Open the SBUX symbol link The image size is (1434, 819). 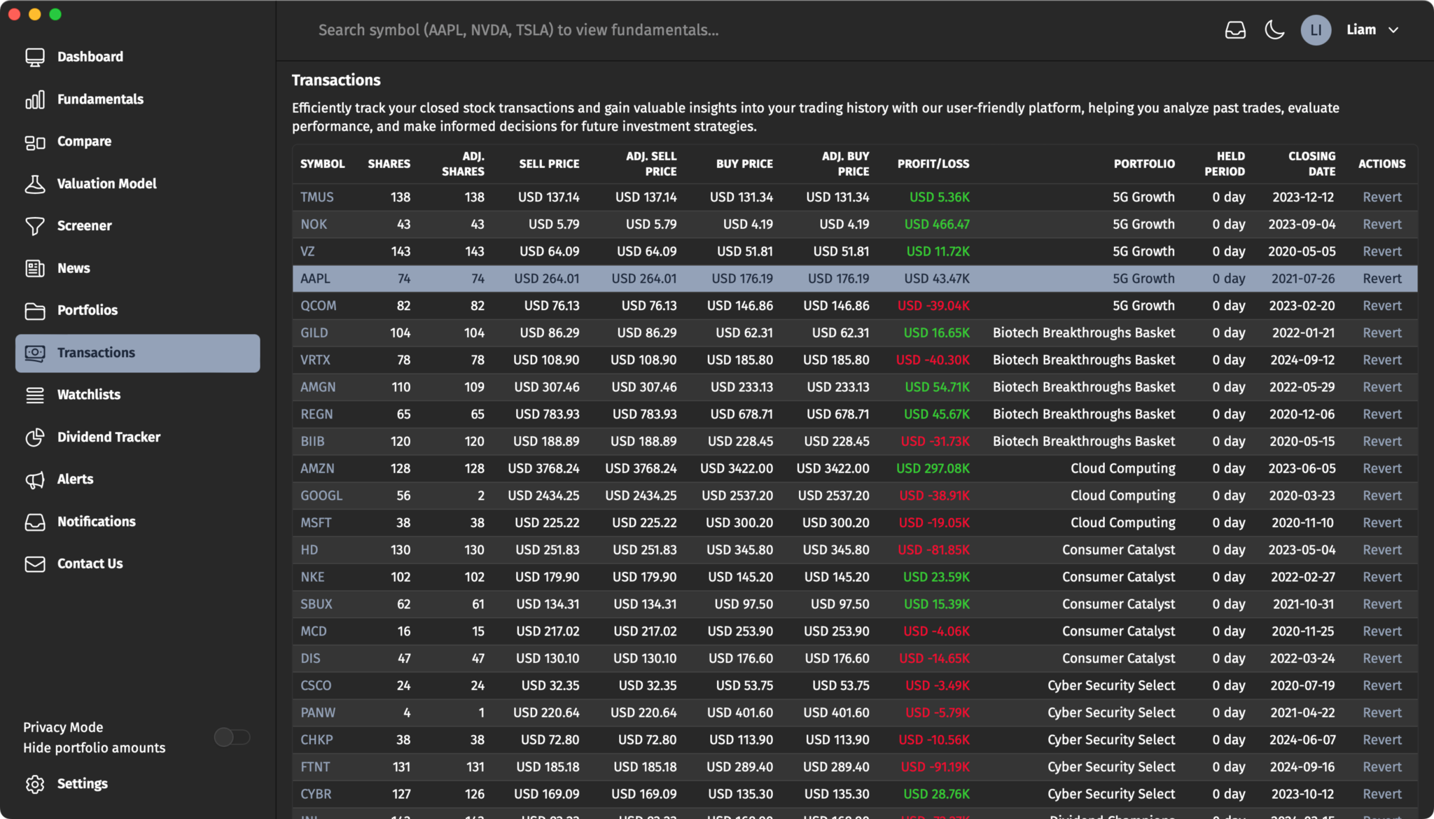[316, 604]
